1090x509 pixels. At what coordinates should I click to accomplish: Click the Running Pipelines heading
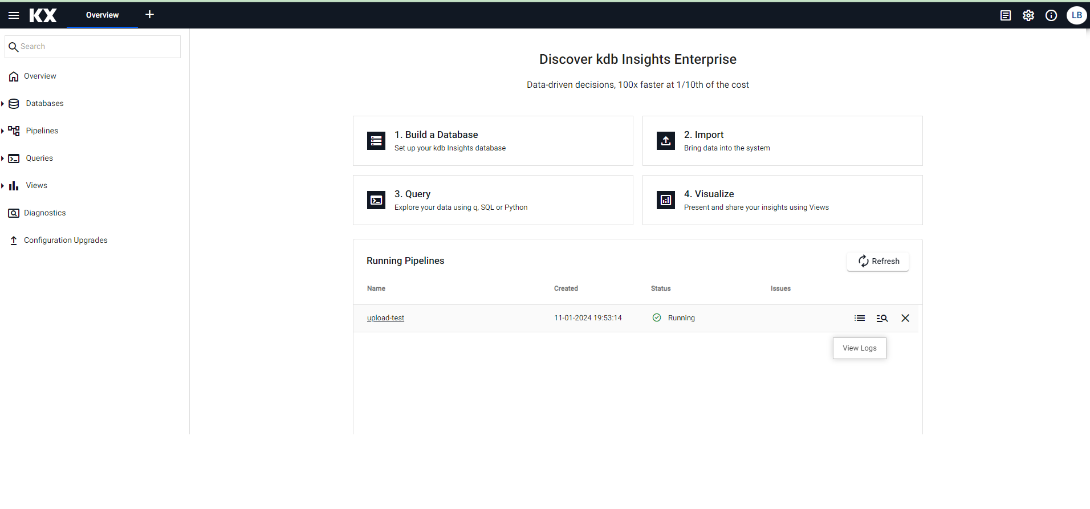coord(405,260)
